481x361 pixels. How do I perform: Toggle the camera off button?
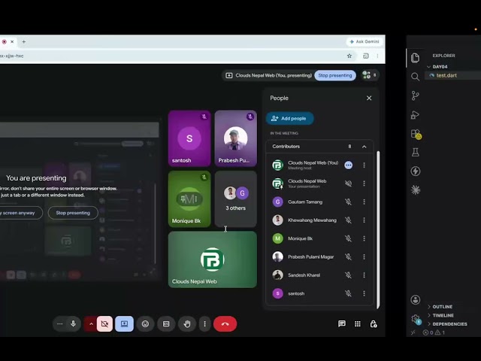pyautogui.click(x=104, y=324)
